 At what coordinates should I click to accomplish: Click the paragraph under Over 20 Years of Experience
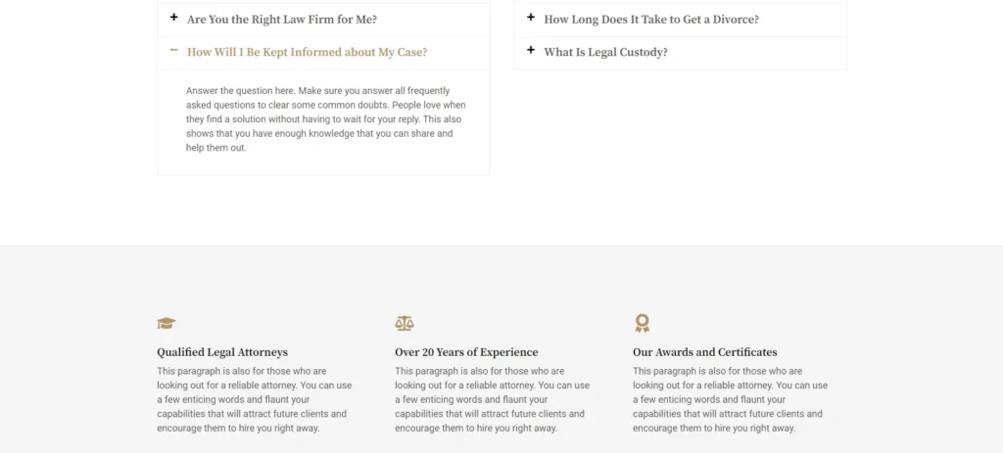point(492,399)
